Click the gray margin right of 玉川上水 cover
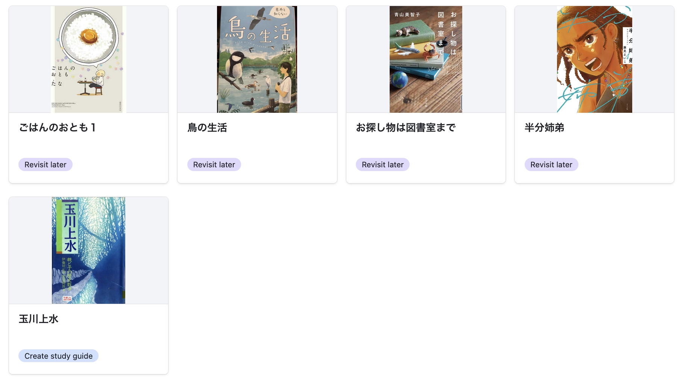Viewport: 686px width, 379px height. pos(147,250)
